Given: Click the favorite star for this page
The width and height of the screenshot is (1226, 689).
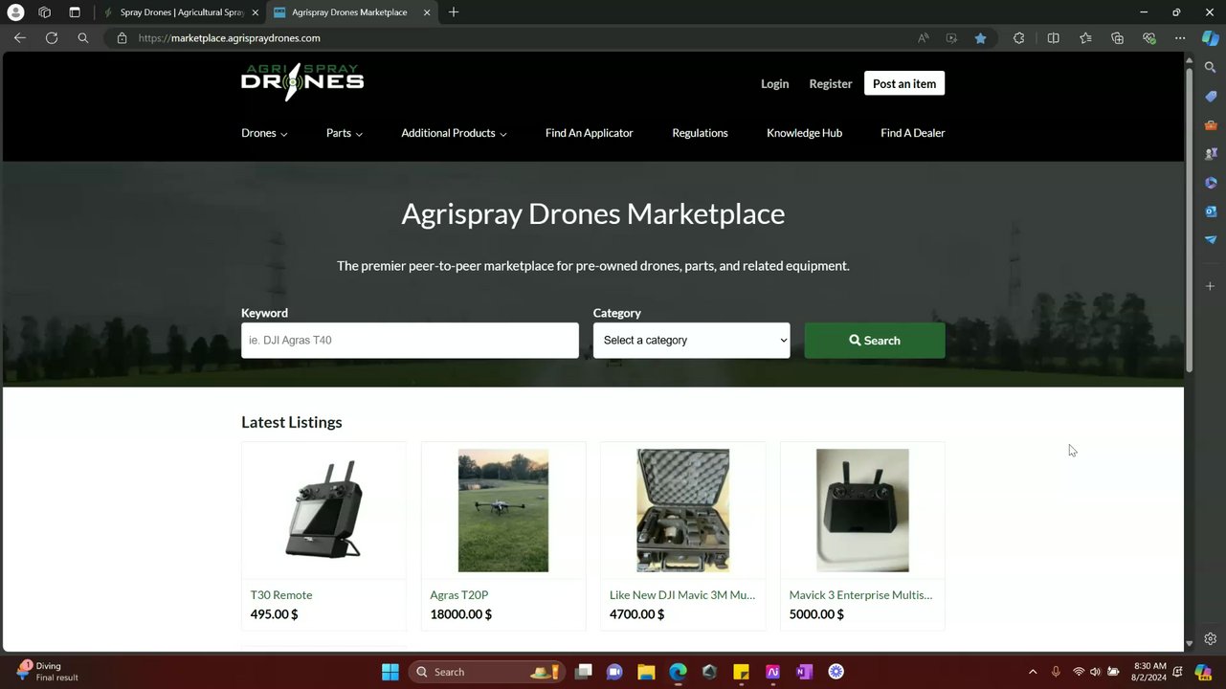Looking at the screenshot, I should click(x=980, y=38).
